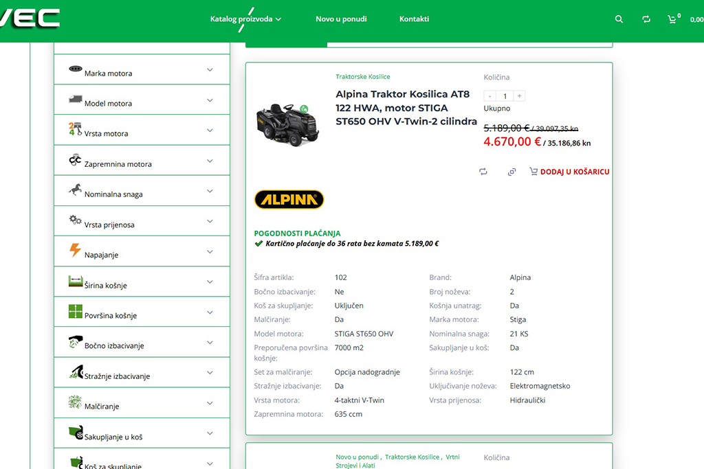Viewport: 704px width, 469px height.
Task: Expand the Zapremnina motora filter chevron
Action: tap(210, 161)
